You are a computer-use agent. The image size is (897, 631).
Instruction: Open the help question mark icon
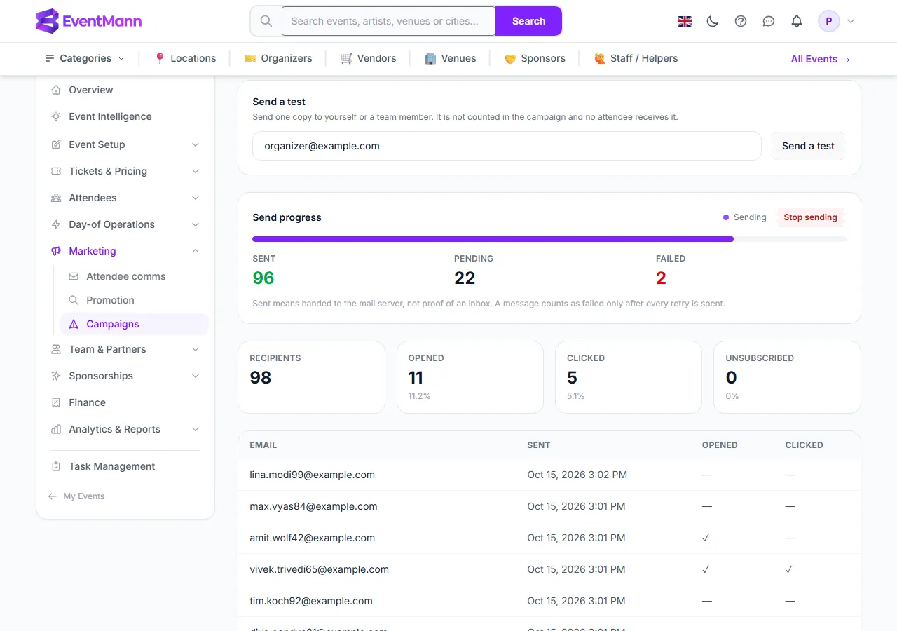tap(741, 21)
